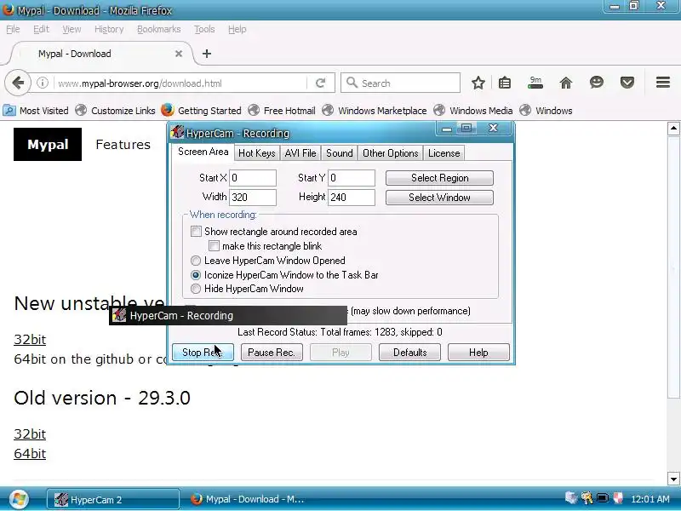Go to Firefox home page icon
The height and width of the screenshot is (511, 681).
(x=566, y=83)
